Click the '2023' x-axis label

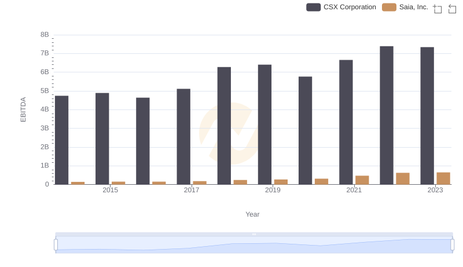coord(435,190)
